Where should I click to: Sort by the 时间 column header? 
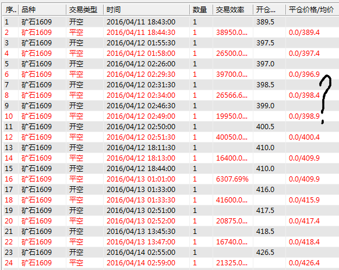pyautogui.click(x=147, y=10)
